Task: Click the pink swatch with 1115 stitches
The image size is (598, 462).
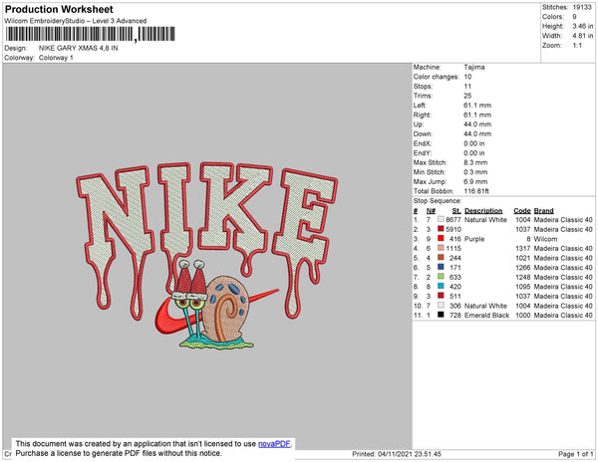Action: pos(441,248)
